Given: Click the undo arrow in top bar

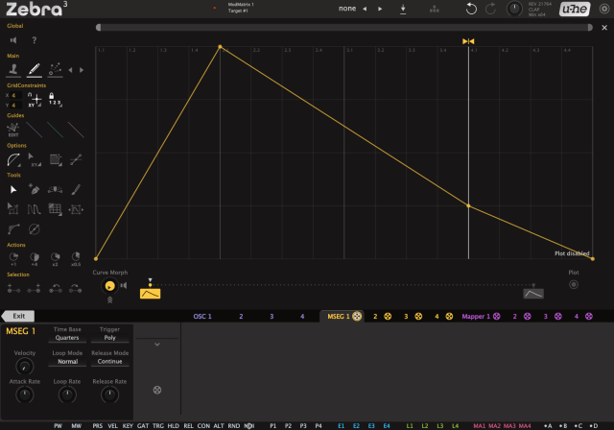Looking at the screenshot, I should pyautogui.click(x=471, y=9).
